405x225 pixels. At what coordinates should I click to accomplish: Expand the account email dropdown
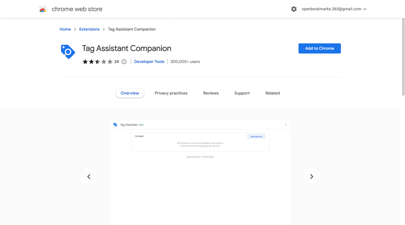334,9
